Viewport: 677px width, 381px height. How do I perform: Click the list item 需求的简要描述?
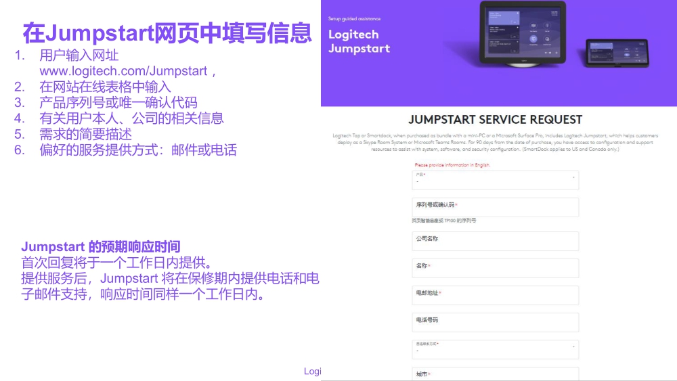tap(85, 134)
